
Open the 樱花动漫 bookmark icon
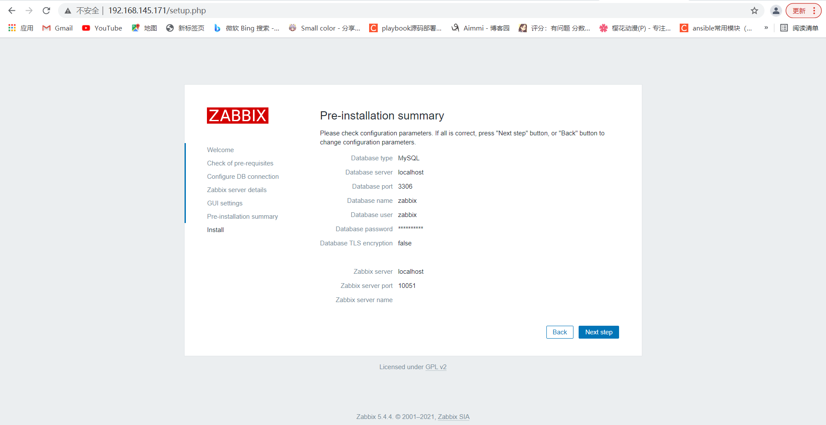[x=604, y=28]
